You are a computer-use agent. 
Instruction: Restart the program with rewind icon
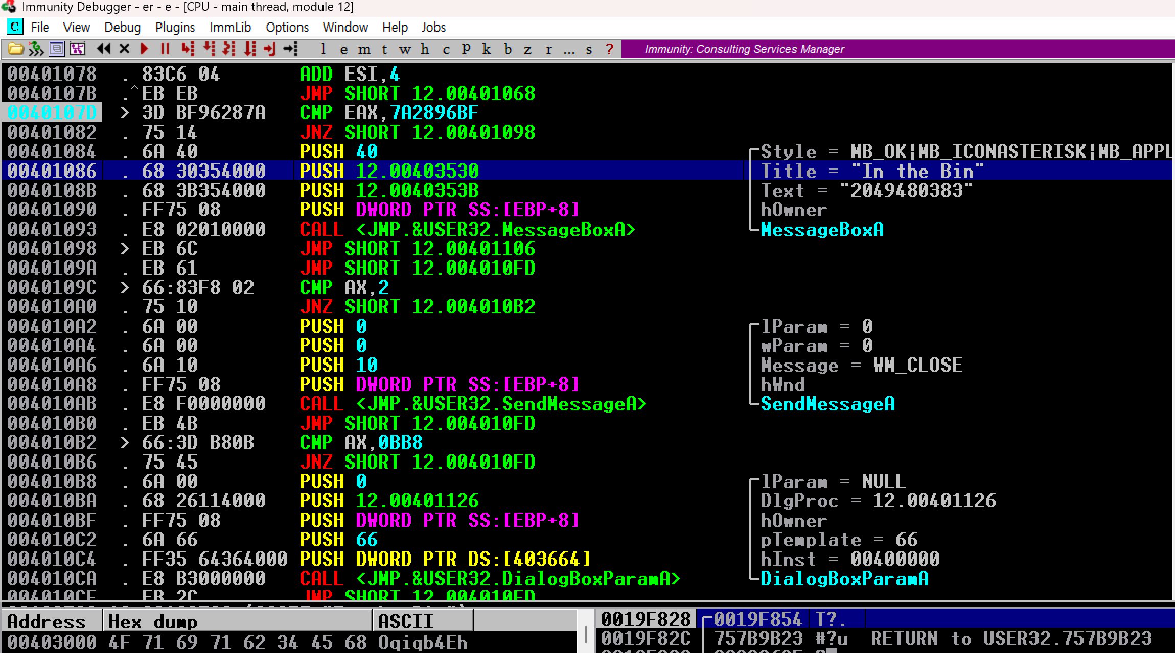104,49
